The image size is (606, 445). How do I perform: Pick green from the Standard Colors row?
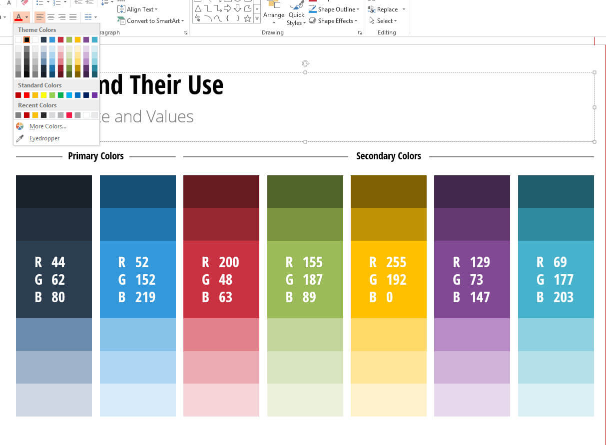[60, 95]
